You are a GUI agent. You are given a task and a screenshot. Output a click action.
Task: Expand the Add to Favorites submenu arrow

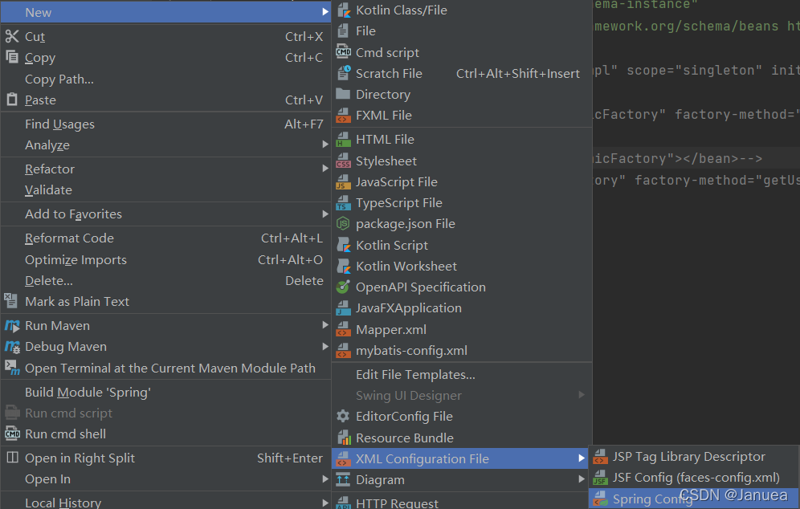pos(325,214)
